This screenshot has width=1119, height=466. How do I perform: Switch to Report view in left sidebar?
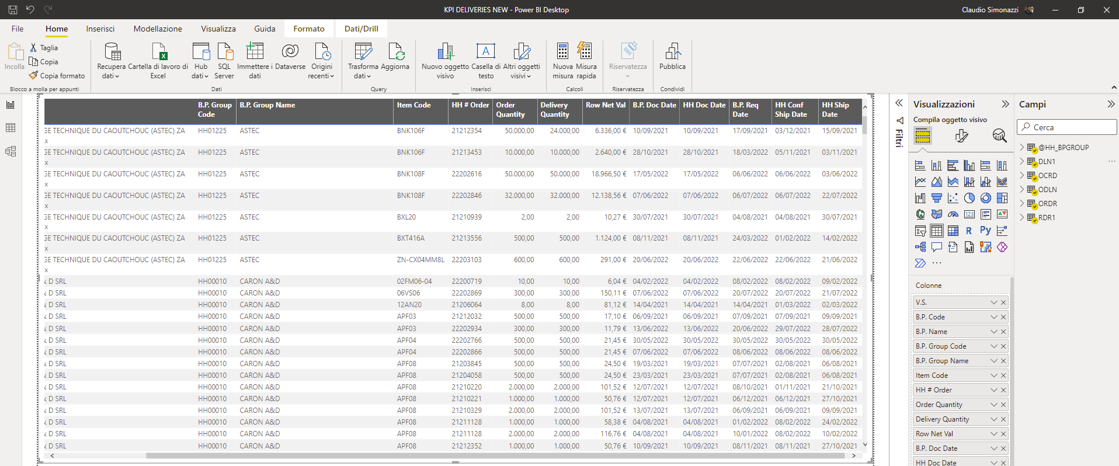[10, 105]
